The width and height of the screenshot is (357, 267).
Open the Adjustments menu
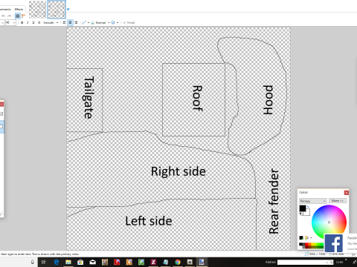click(x=5, y=9)
